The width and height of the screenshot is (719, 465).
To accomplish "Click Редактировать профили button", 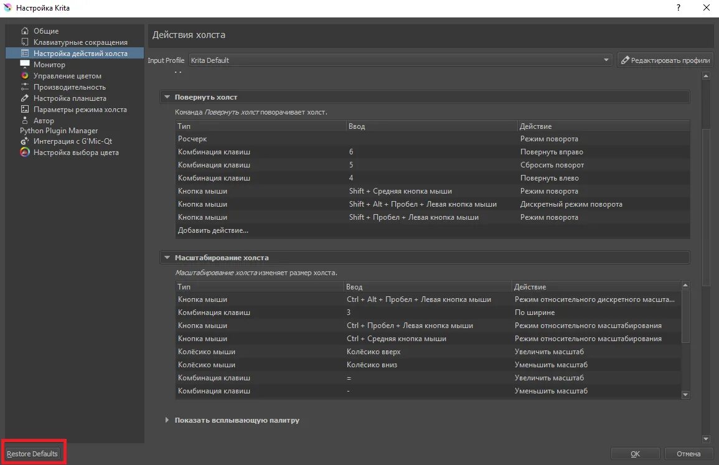I will click(x=665, y=60).
